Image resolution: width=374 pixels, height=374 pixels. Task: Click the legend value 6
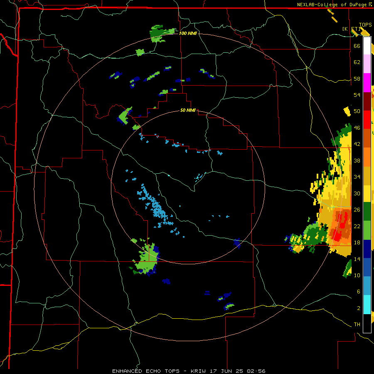pos(359,292)
